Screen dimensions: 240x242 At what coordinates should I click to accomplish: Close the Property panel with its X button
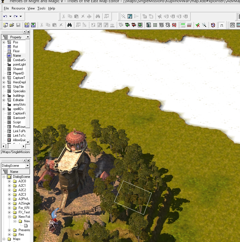tap(28, 32)
